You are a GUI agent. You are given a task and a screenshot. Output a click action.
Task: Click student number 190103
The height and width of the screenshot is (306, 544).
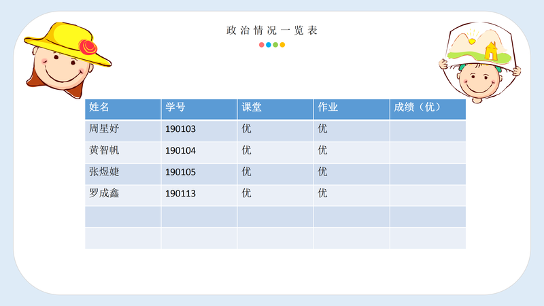point(180,129)
